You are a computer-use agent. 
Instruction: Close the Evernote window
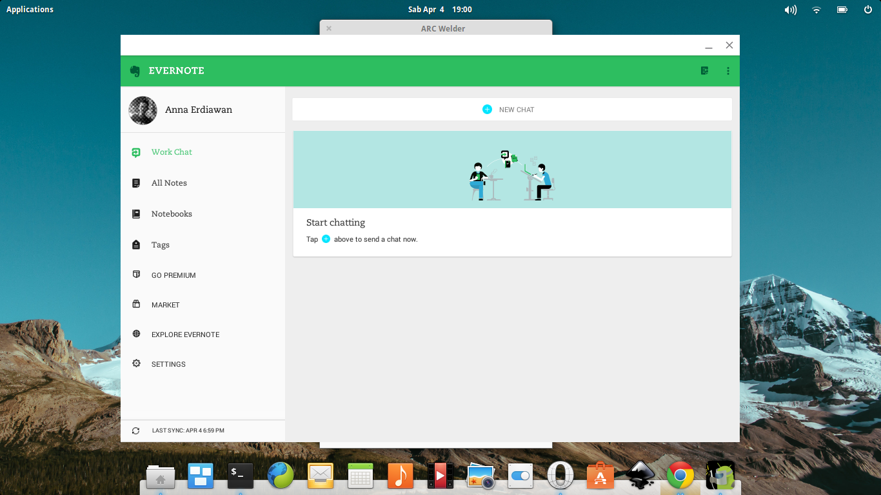pos(729,45)
